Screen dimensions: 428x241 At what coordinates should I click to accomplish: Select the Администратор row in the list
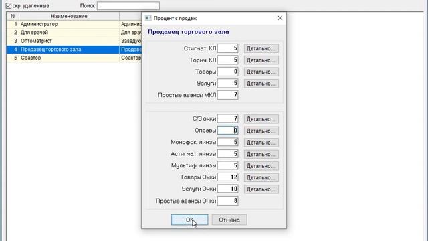click(x=74, y=24)
